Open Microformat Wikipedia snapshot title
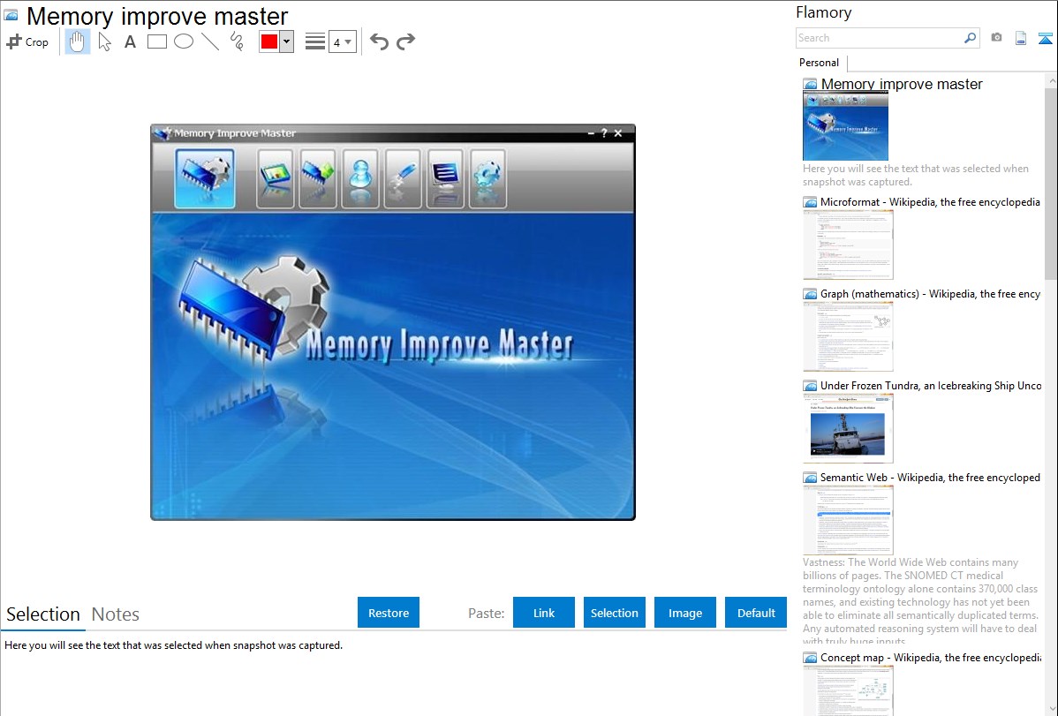Viewport: 1058px width, 716px height. coord(930,202)
